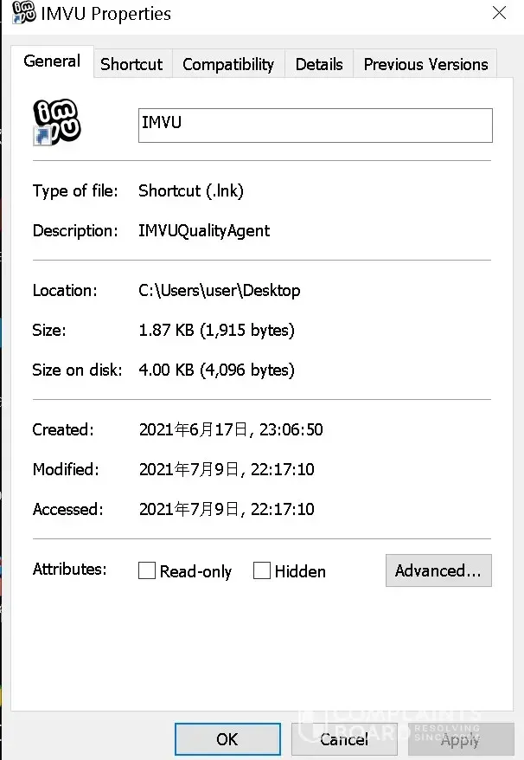Close the IMVU Properties dialog
The image size is (524, 760).
[499, 13]
